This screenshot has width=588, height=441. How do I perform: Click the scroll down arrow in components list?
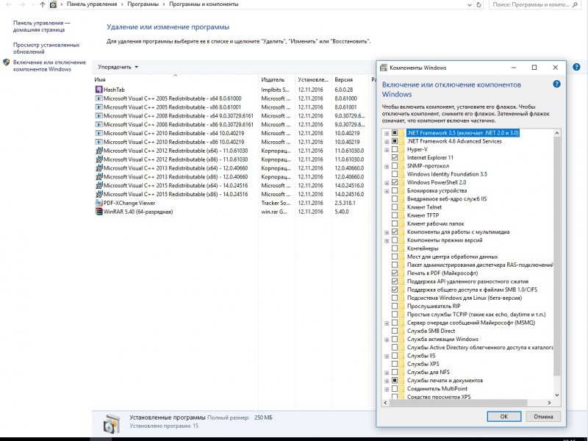[x=557, y=395]
